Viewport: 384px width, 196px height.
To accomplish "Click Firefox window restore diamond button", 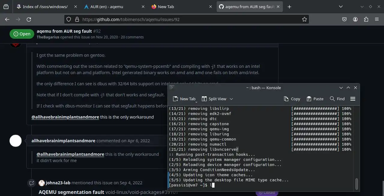I will [x=370, y=7].
